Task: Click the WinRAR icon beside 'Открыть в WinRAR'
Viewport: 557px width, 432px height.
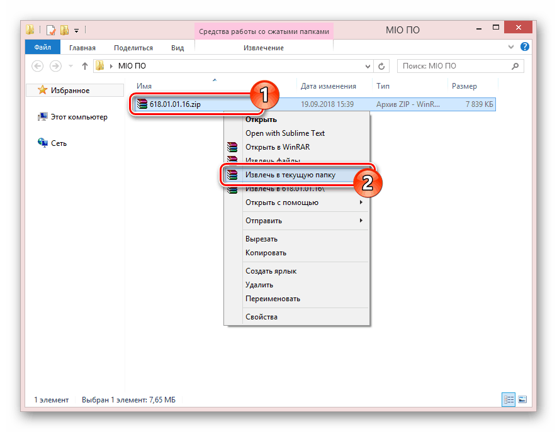Action: point(233,147)
